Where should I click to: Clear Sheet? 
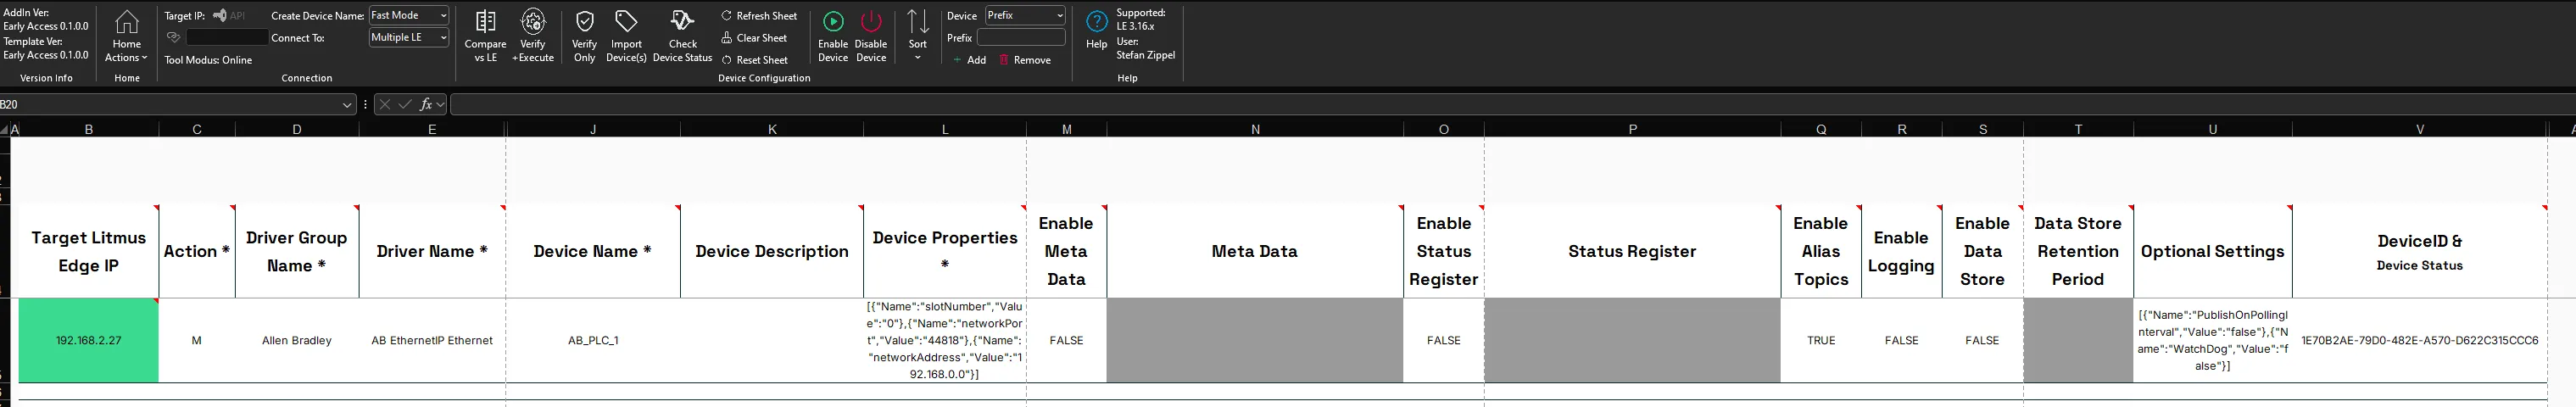754,38
